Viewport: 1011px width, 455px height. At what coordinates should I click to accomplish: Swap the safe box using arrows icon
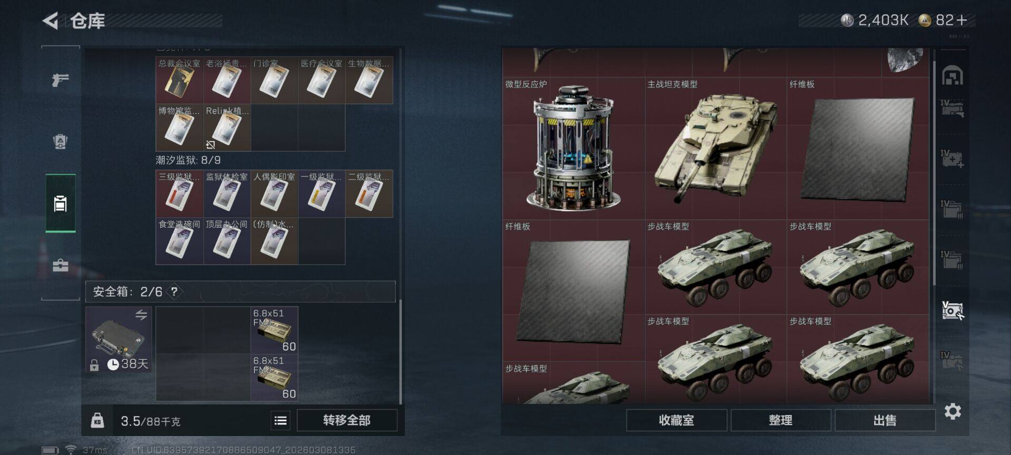(x=141, y=315)
